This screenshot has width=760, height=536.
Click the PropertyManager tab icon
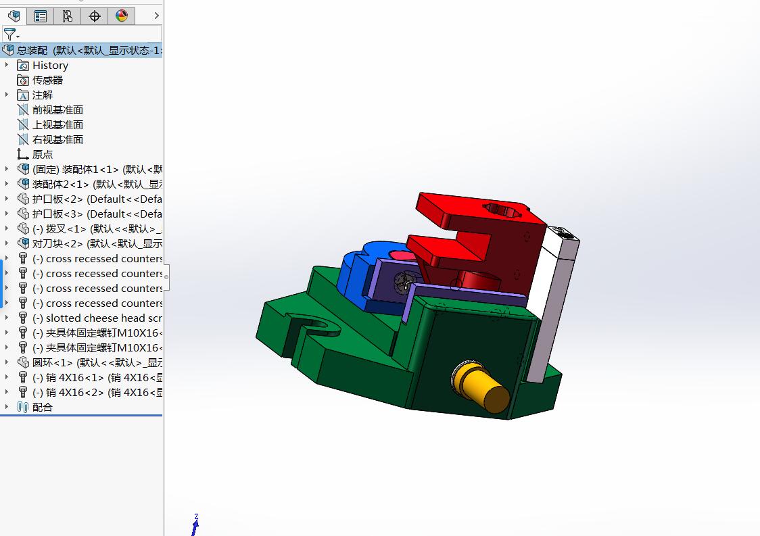[x=40, y=16]
